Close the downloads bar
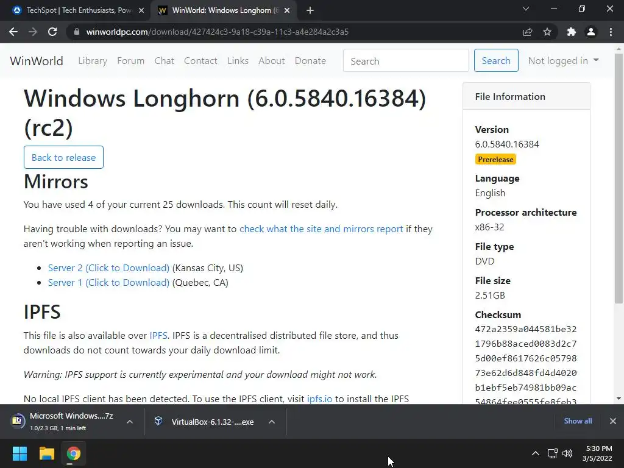This screenshot has height=468, width=624. [x=613, y=421]
